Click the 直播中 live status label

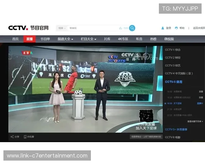click(200, 104)
